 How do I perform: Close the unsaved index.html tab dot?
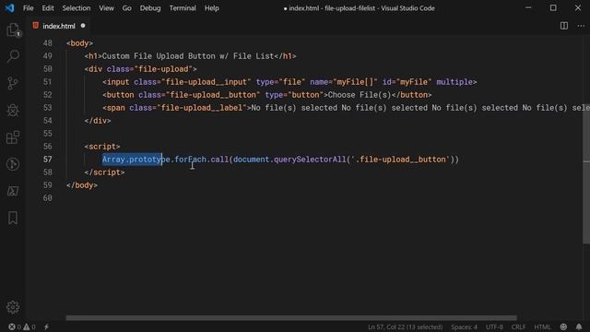(x=83, y=26)
